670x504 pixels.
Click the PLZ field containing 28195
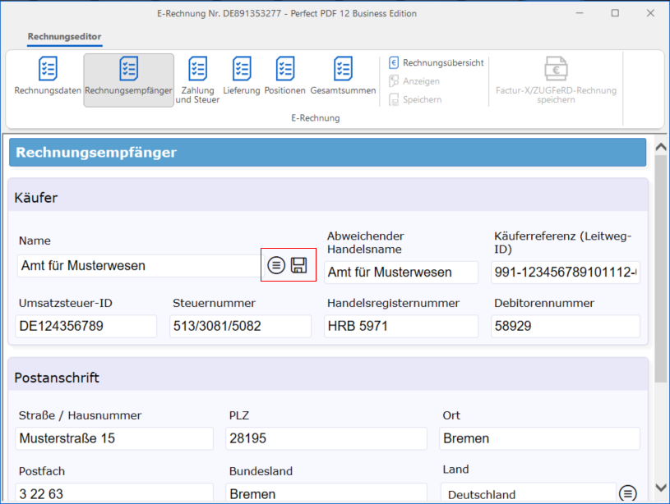coord(326,438)
